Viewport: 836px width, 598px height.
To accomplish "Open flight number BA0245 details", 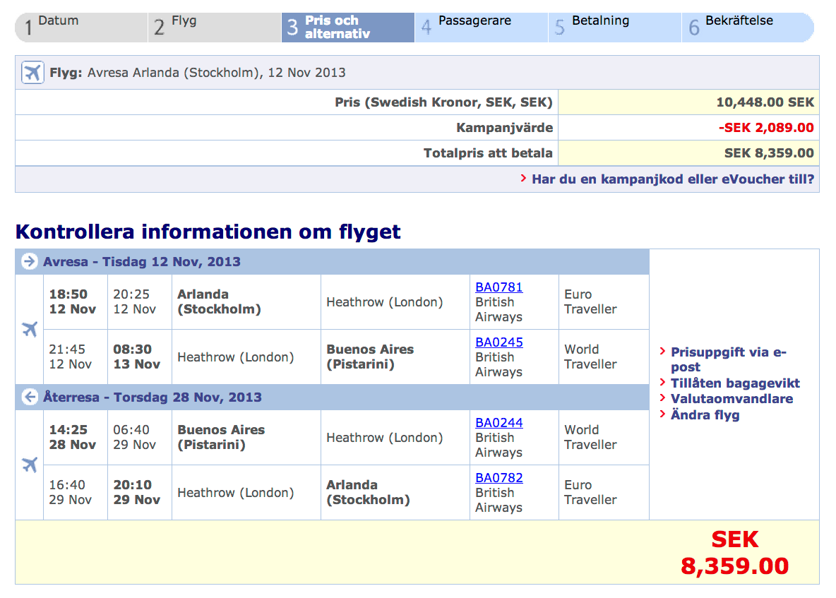I will pos(498,342).
